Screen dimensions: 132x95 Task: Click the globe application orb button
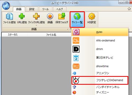pyautogui.click(x=6, y=6)
